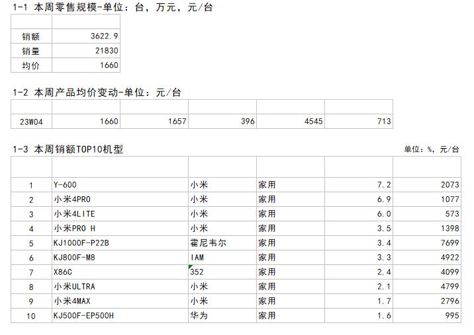Select price cell 2073
Image resolution: width=474 pixels, height=335 pixels.
tap(427, 185)
